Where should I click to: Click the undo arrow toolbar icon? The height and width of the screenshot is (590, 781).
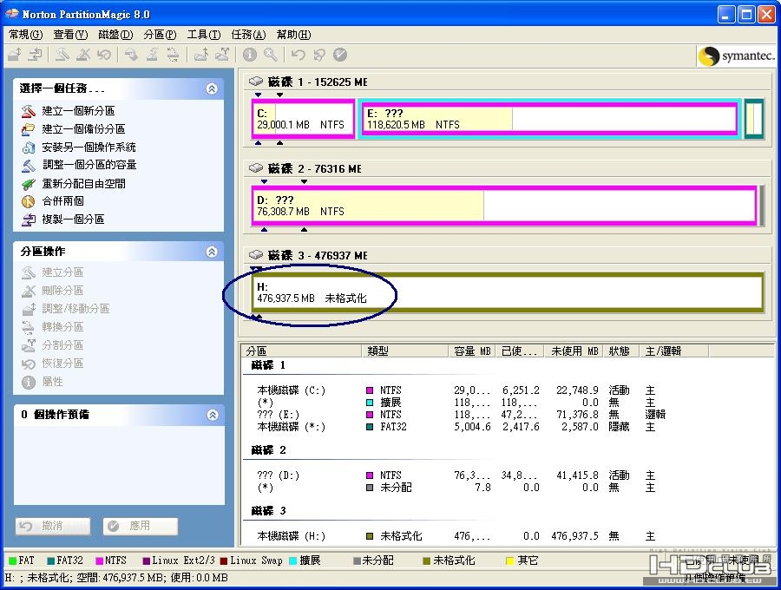[298, 55]
